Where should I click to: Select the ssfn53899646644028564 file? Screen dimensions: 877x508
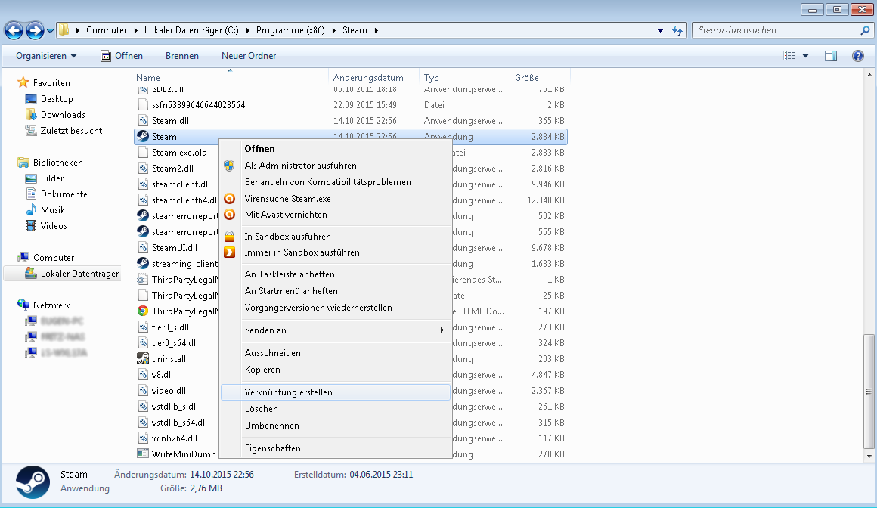(198, 105)
